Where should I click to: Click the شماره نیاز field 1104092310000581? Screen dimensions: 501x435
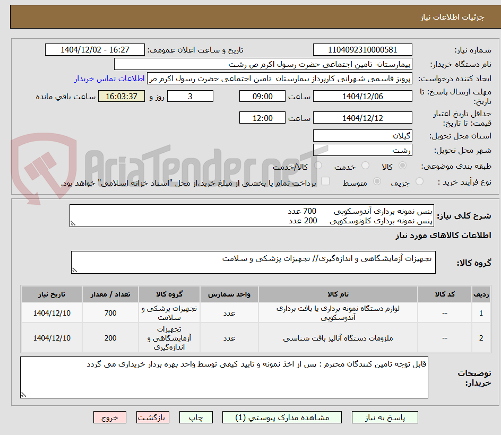[362, 50]
